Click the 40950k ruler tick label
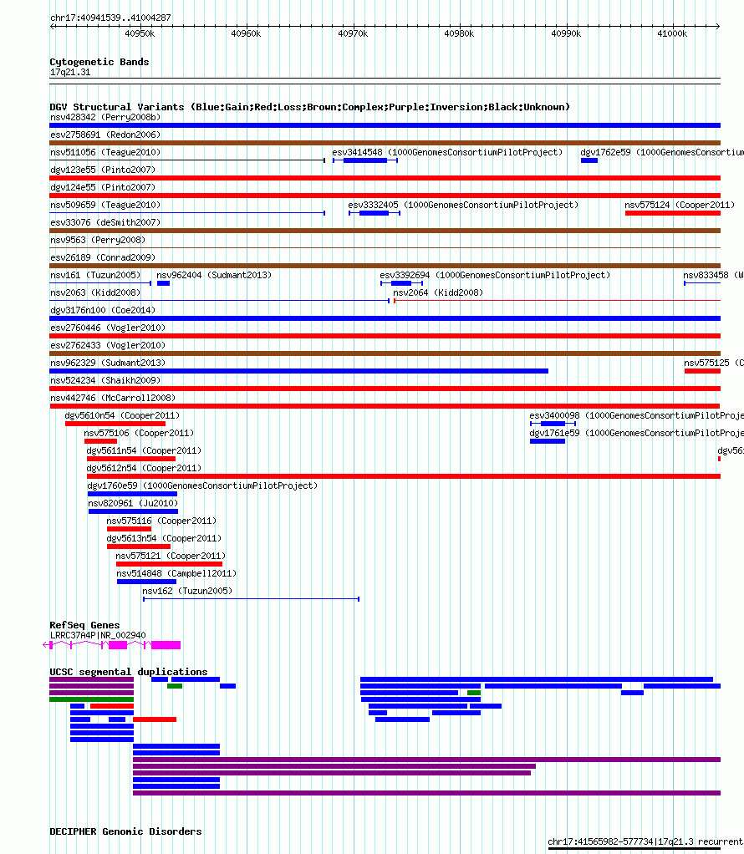 tap(140, 33)
